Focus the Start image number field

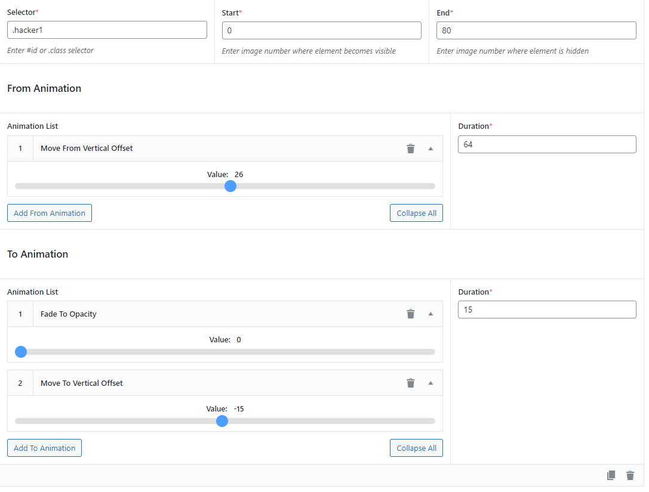(322, 30)
